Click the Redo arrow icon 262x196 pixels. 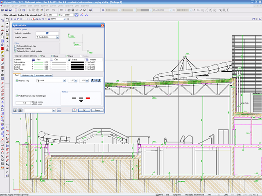[53, 10]
